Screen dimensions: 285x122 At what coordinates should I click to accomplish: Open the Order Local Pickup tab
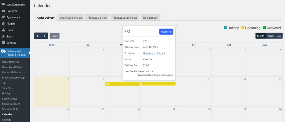coord(71,18)
